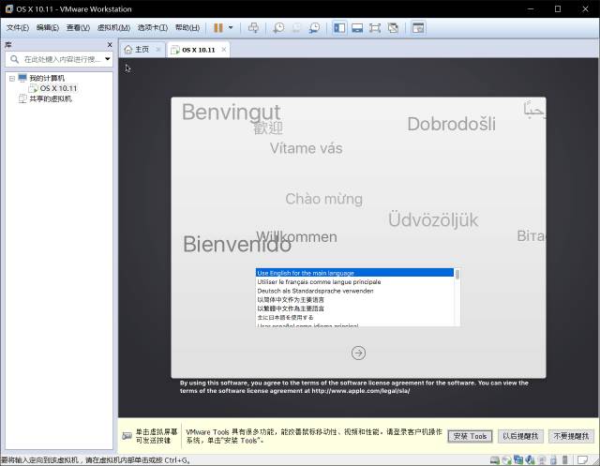Click the library search input field
Viewport: 600px width, 466px height.
(61, 59)
